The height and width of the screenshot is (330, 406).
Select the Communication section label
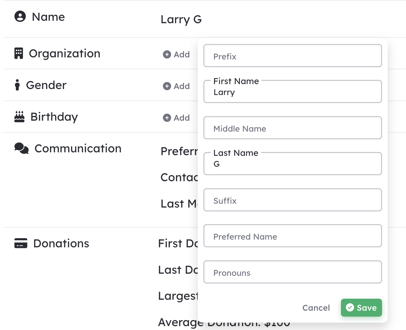pyautogui.click(x=78, y=148)
